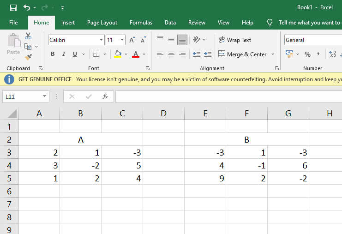Viewport: 342px width, 234px height.
Task: Click the Insert Function fx icon
Action: (x=105, y=96)
